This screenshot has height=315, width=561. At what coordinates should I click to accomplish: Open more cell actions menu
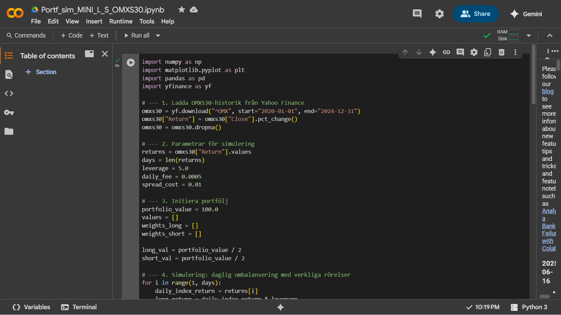pyautogui.click(x=515, y=52)
